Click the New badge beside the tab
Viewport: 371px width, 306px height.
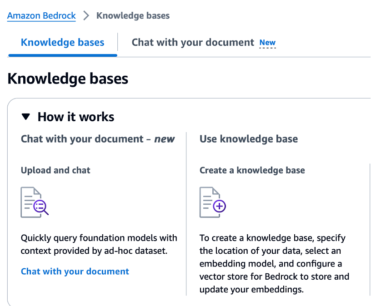tap(267, 43)
